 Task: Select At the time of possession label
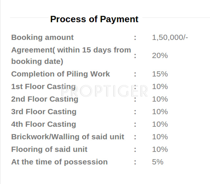[59, 162]
